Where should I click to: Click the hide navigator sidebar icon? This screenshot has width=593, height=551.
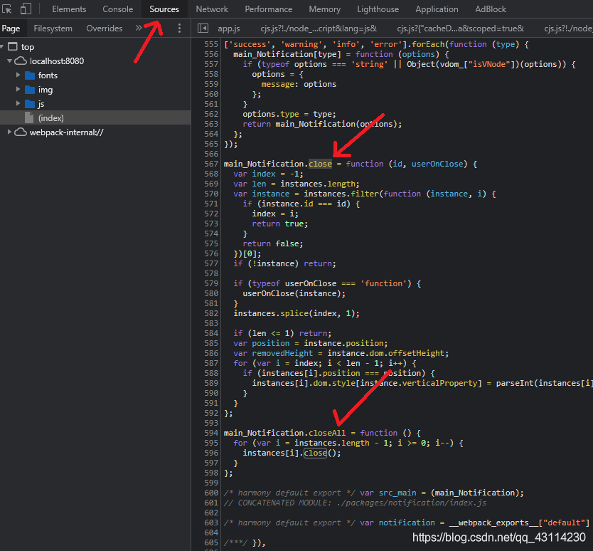[x=203, y=28]
